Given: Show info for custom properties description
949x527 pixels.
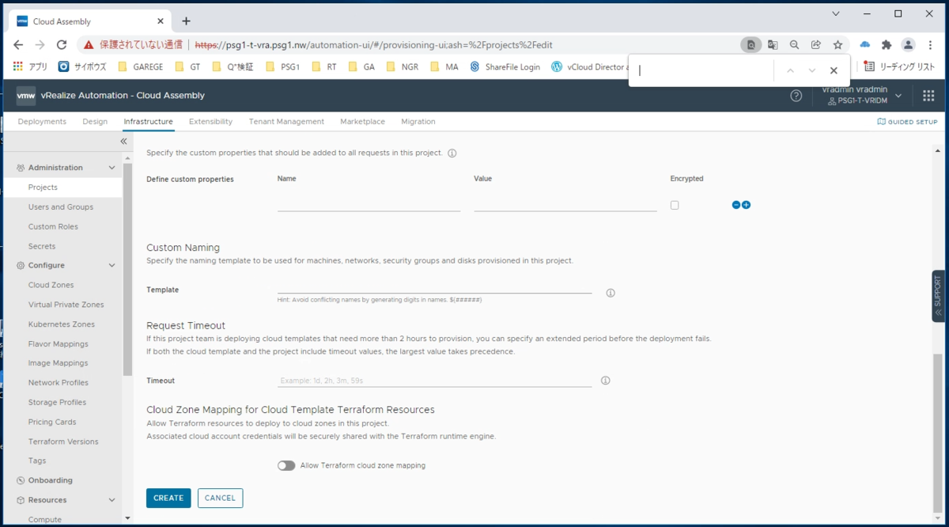Looking at the screenshot, I should click(x=452, y=153).
